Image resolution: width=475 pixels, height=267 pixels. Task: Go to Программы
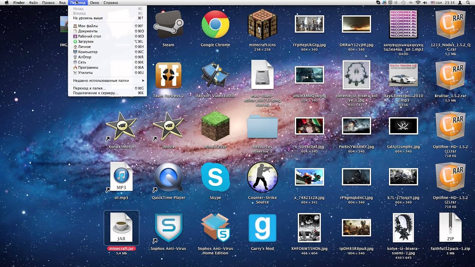(x=108, y=67)
